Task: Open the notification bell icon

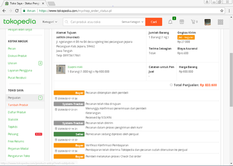Action: pyautogui.click(x=170, y=22)
